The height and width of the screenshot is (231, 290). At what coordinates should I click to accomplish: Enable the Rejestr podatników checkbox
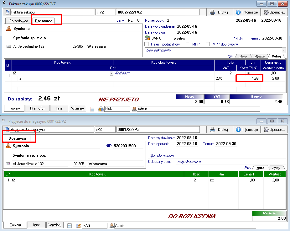(x=147, y=44)
